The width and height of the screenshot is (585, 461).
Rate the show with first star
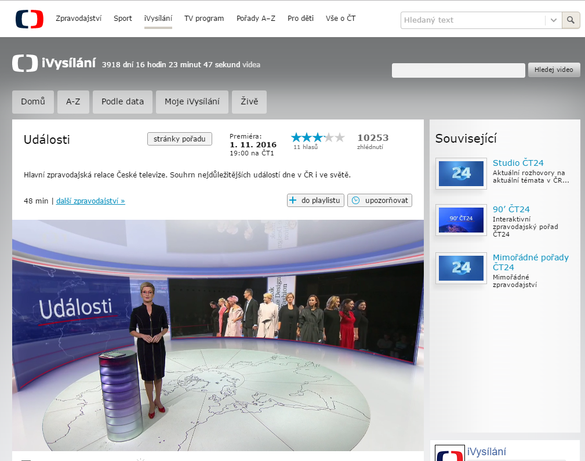click(x=296, y=137)
